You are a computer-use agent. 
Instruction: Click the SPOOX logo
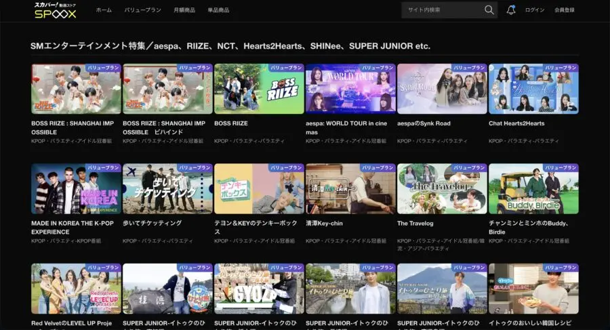tap(55, 10)
